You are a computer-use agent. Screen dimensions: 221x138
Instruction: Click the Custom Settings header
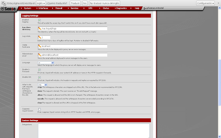pos(86,120)
